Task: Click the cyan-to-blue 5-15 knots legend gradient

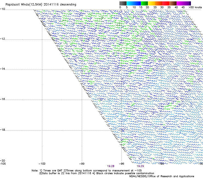Action: (134, 3)
